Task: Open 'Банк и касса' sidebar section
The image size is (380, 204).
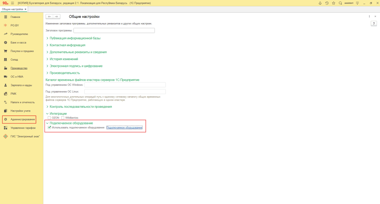Action: coord(18,42)
